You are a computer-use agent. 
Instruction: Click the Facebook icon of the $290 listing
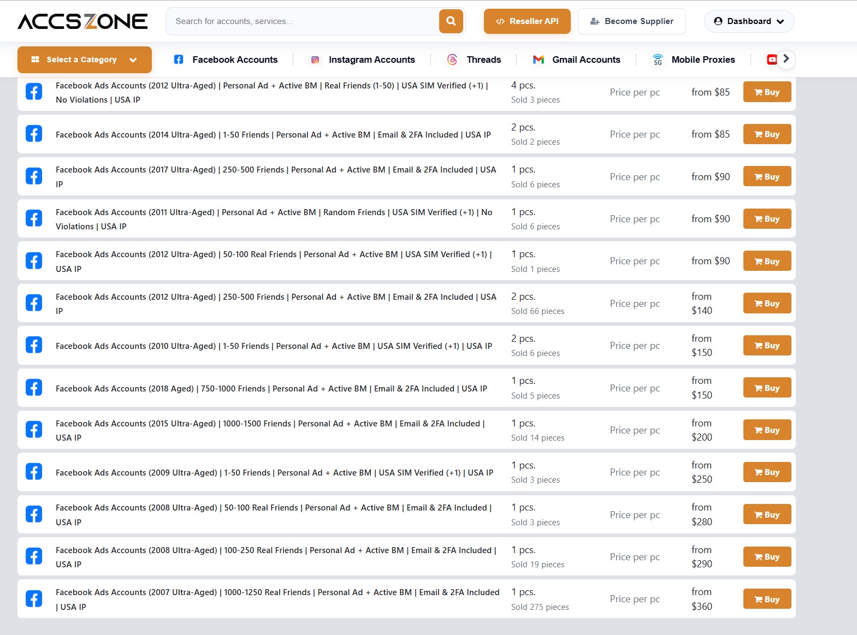(x=34, y=556)
